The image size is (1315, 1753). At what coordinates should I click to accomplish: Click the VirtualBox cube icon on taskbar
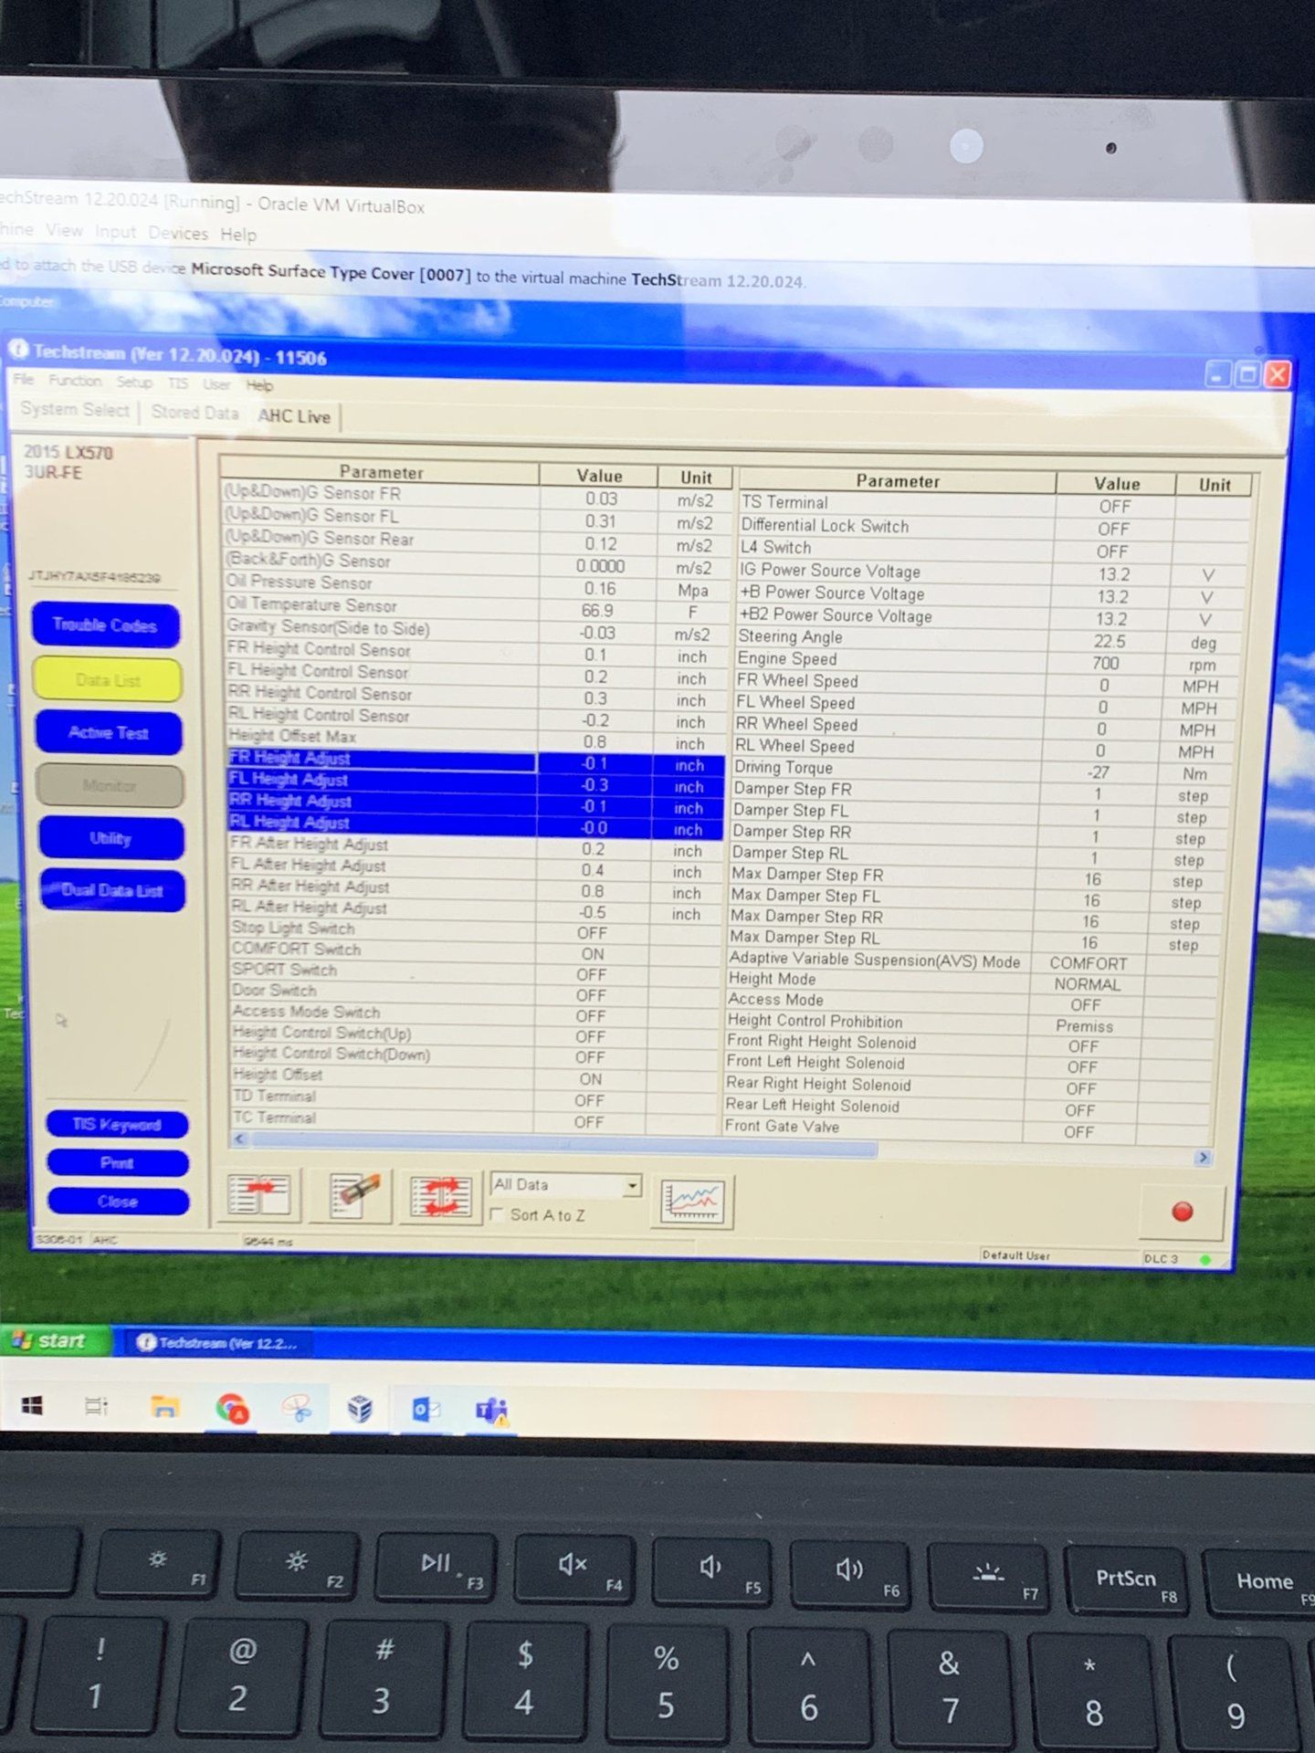tap(360, 1410)
